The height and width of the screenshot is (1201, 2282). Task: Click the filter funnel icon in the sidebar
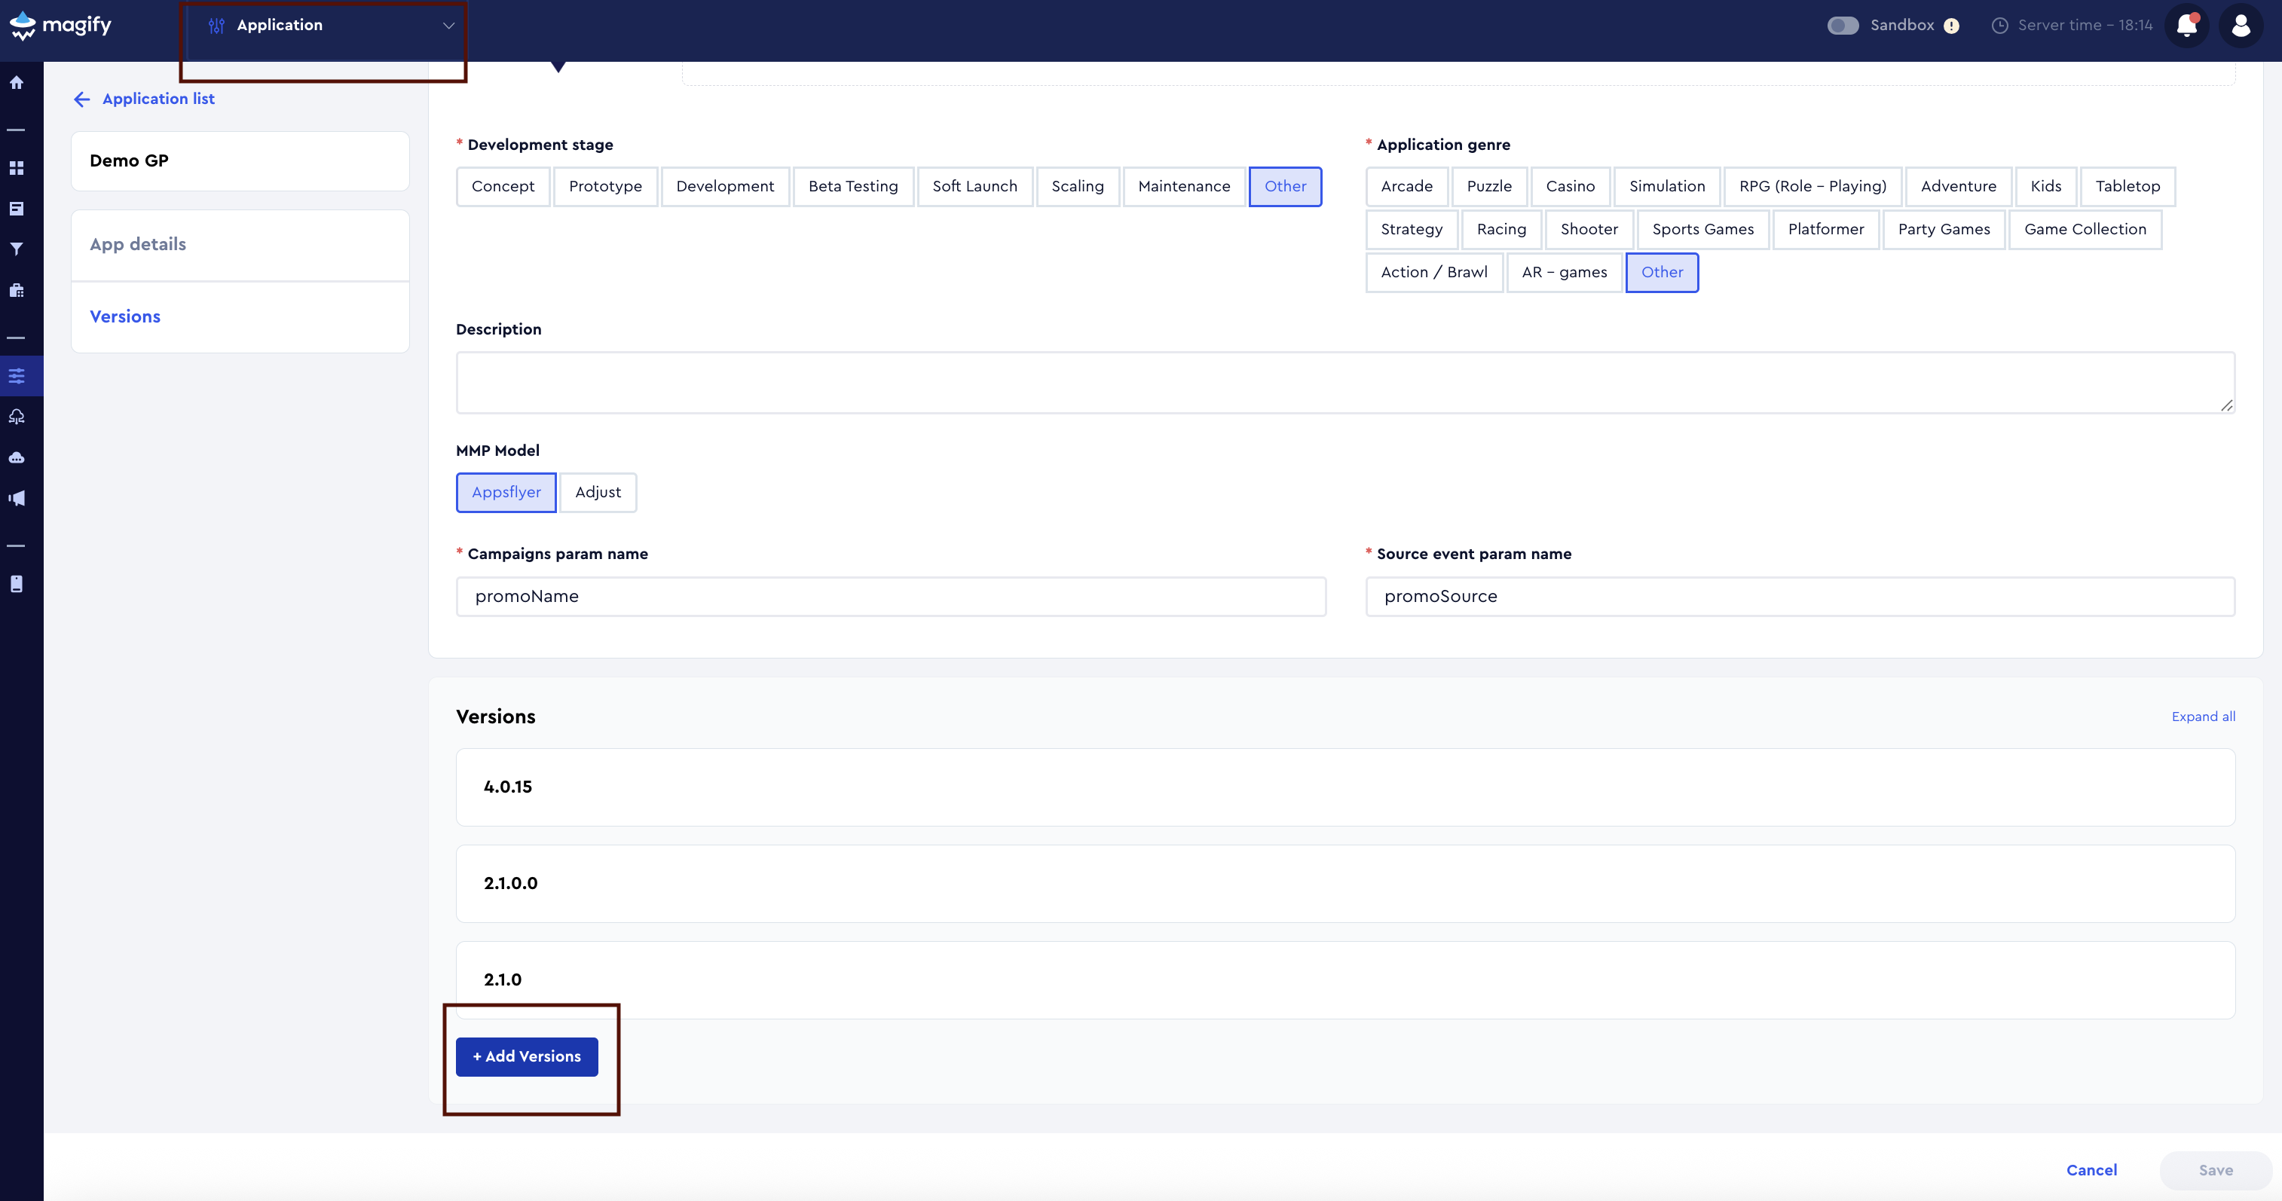17,249
